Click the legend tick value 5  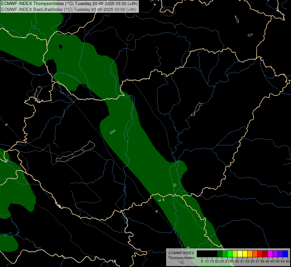(202, 261)
